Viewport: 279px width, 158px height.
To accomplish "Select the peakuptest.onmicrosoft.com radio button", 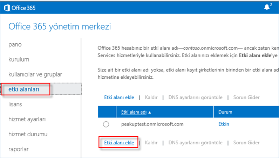I will [106, 124].
